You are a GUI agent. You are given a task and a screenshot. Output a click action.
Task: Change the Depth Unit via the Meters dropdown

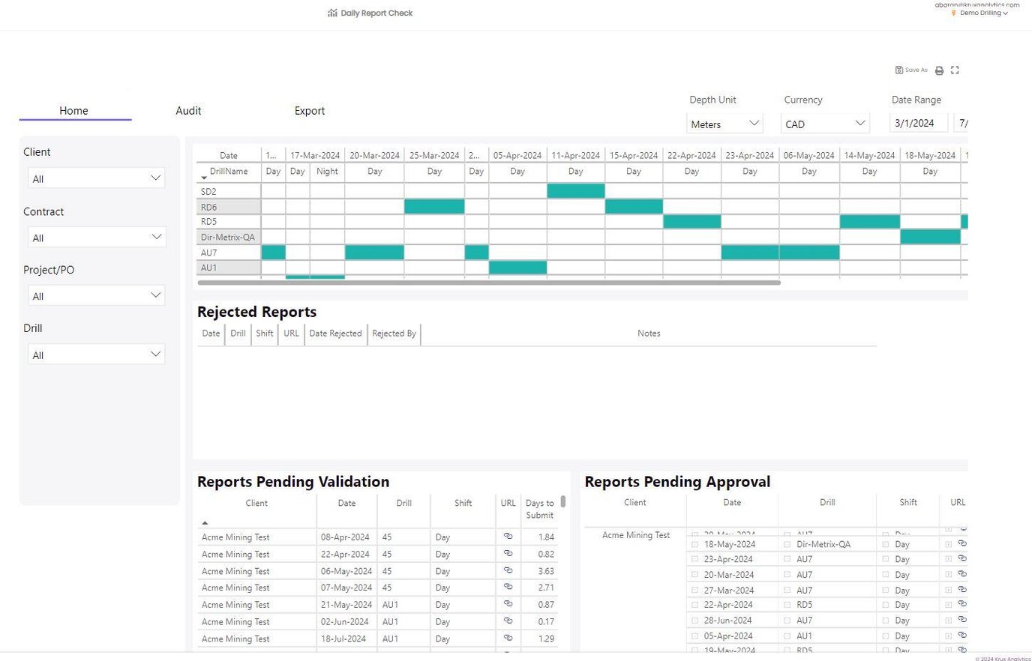coord(724,123)
